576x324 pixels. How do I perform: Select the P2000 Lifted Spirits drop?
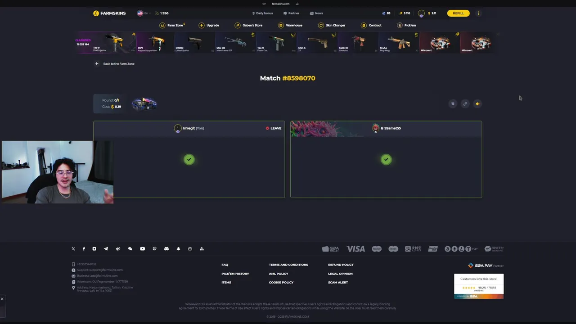click(194, 43)
